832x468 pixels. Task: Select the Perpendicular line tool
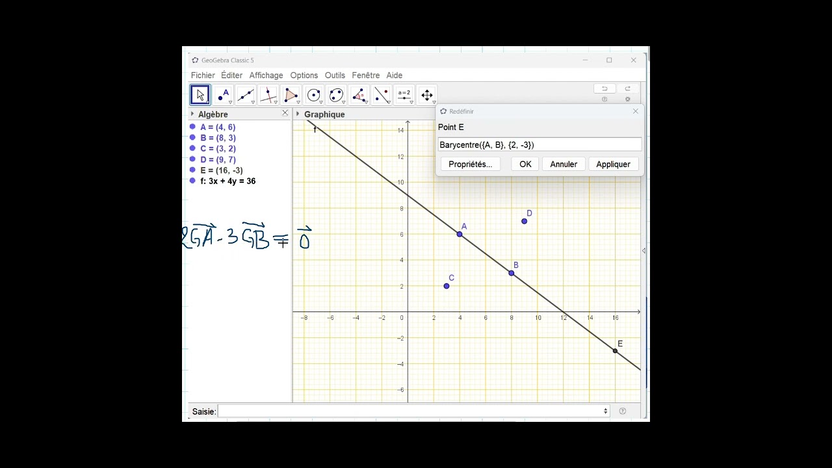268,95
